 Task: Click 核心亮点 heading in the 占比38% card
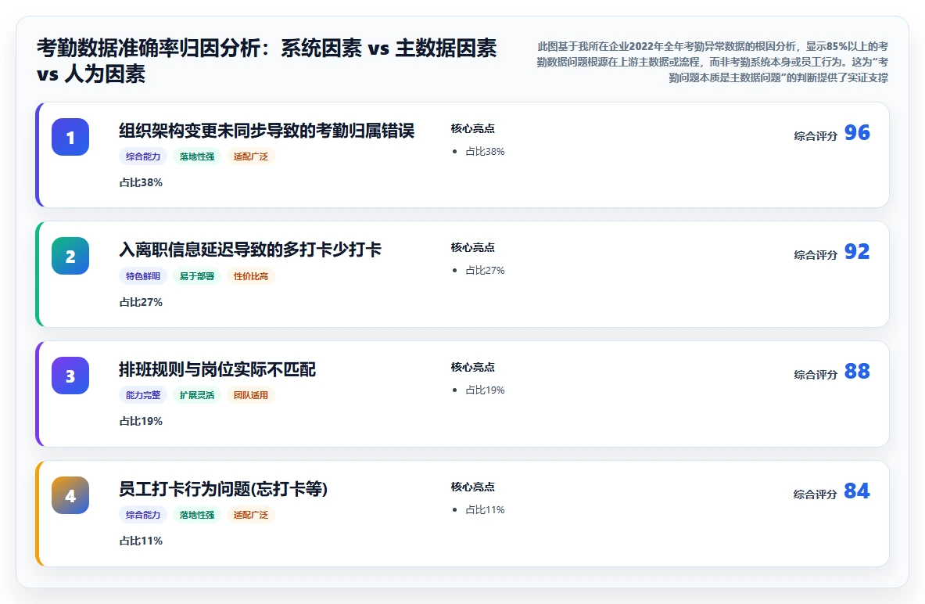point(473,128)
